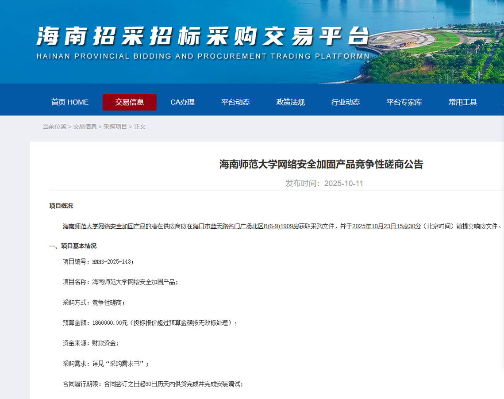Viewport: 504px width, 399px height.
Task: Click 交易信息 in the breadcrumb trail
Action: (85, 127)
